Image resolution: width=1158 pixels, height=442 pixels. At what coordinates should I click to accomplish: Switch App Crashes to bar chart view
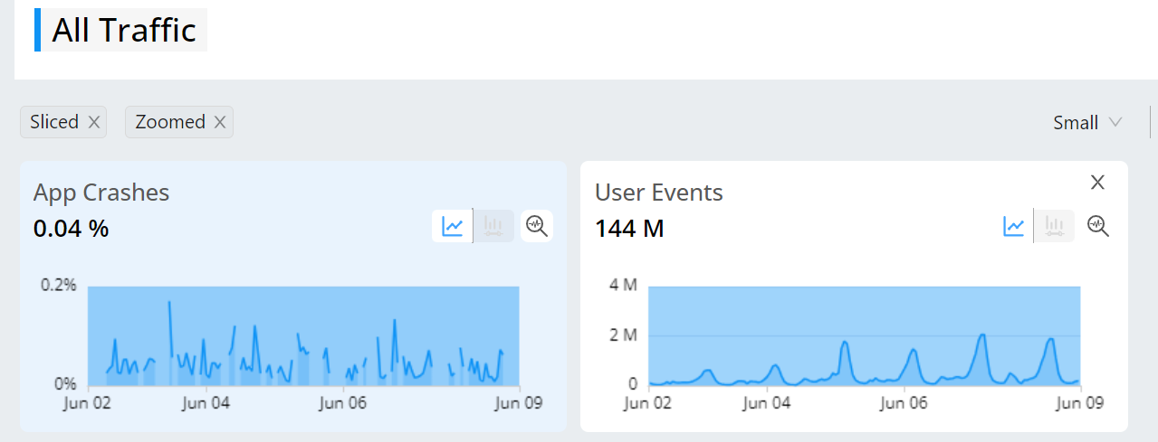pos(493,226)
